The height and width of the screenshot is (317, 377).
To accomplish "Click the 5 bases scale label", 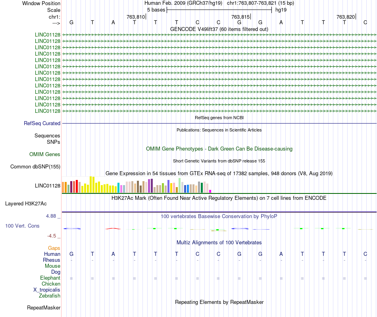I will pos(156,10).
